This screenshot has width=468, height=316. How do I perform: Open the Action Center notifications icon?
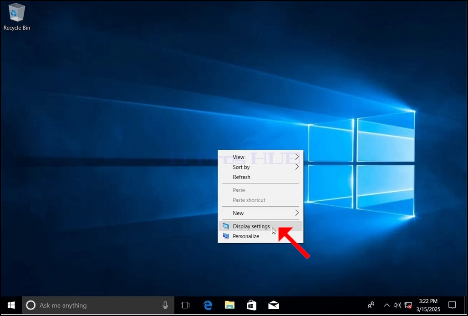(x=452, y=305)
